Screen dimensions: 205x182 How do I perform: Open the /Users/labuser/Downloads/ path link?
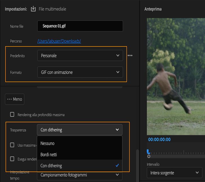tap(59, 41)
